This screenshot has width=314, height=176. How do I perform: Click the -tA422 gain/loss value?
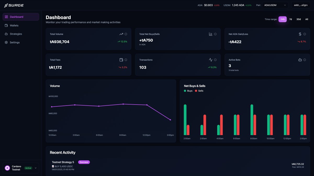coord(235,42)
